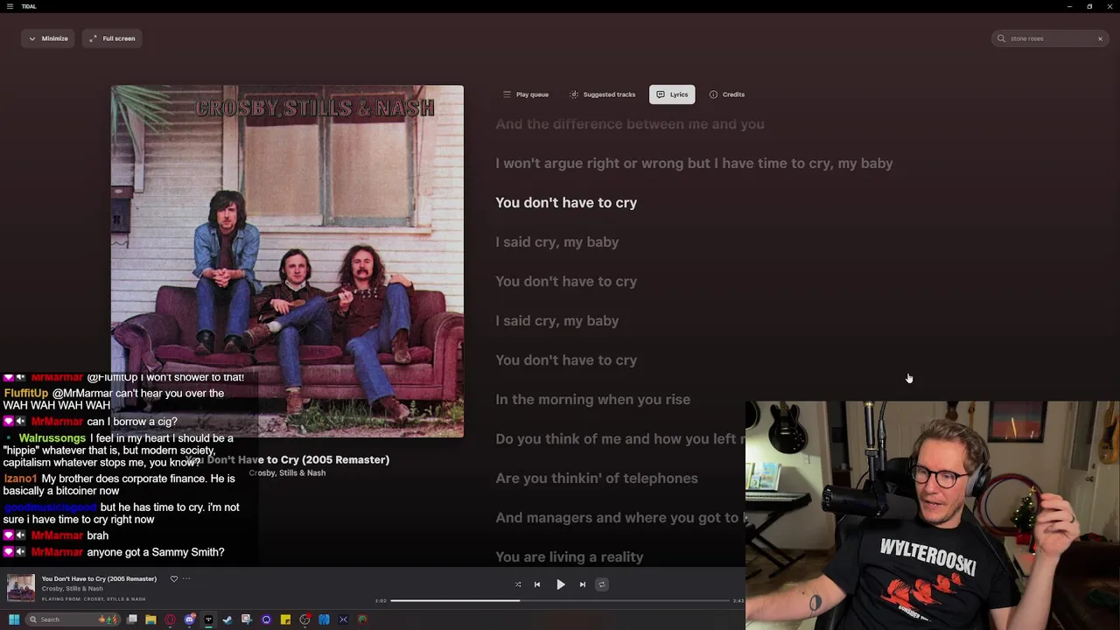The height and width of the screenshot is (630, 1120).
Task: Minimize the now playing view
Action: 48,38
